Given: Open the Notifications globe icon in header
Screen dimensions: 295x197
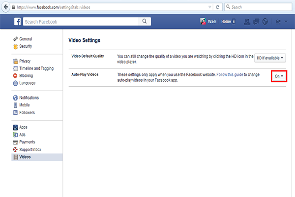Looking at the screenshot, I should click(x=265, y=22).
